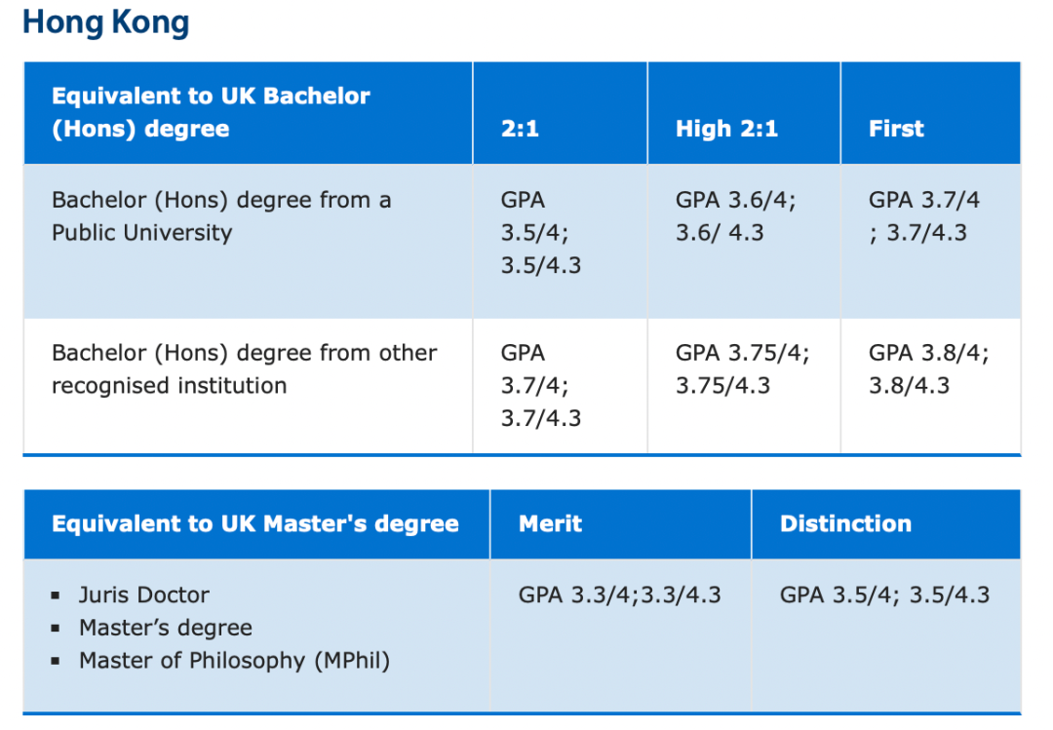This screenshot has width=1053, height=730.
Task: Click the '2:1' column header
Action: coord(520,129)
